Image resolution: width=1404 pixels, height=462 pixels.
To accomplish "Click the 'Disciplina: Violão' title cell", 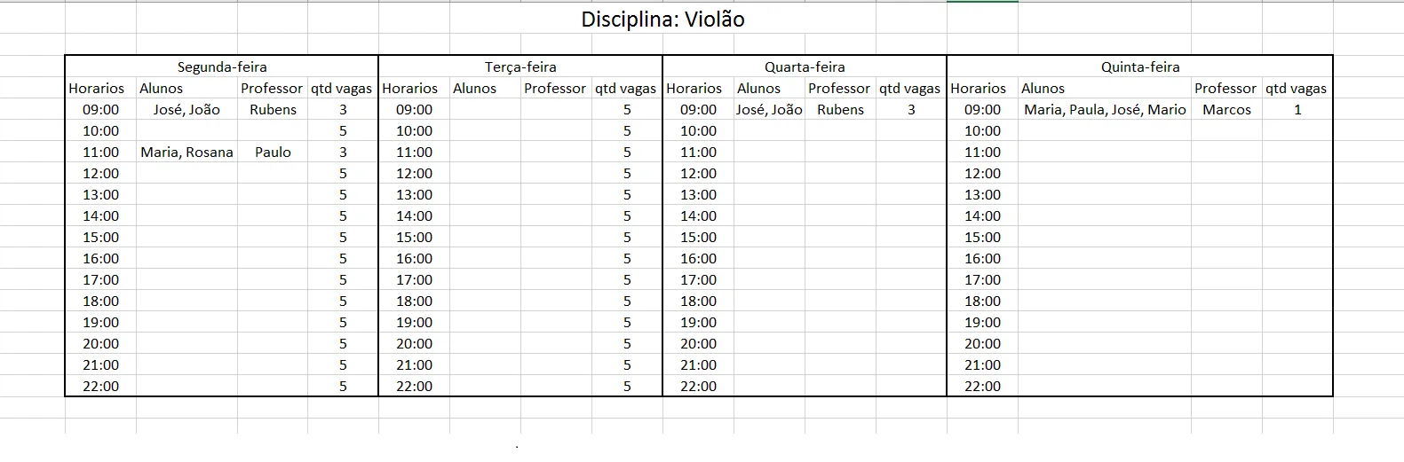I will pyautogui.click(x=662, y=20).
